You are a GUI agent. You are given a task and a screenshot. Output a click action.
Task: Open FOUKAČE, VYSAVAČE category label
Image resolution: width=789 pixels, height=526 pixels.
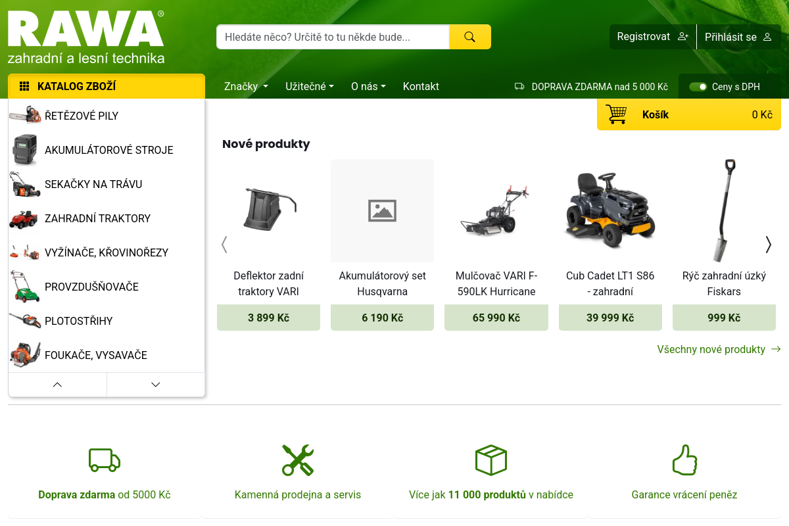click(96, 355)
